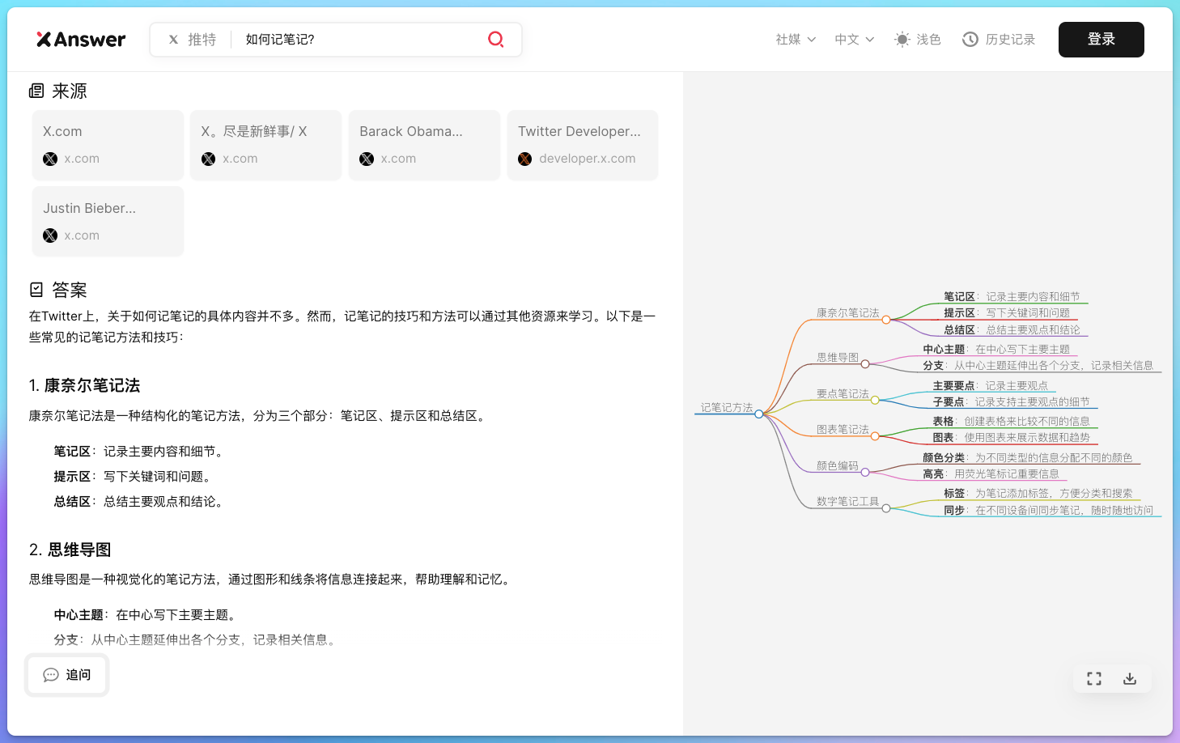
Task: Open the Barack Obama source card
Action: point(424,145)
